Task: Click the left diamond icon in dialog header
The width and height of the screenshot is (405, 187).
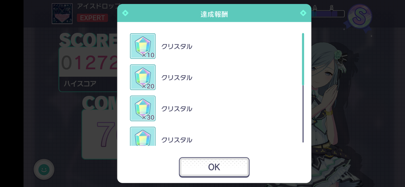Action: click(125, 13)
